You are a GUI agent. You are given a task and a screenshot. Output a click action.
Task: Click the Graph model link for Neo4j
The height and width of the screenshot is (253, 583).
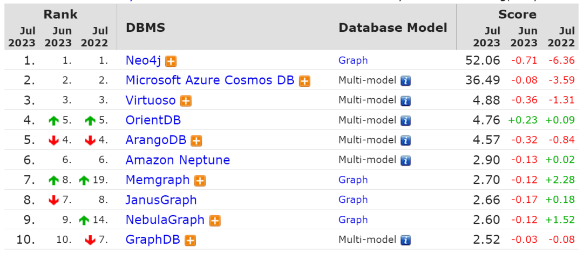click(x=353, y=60)
